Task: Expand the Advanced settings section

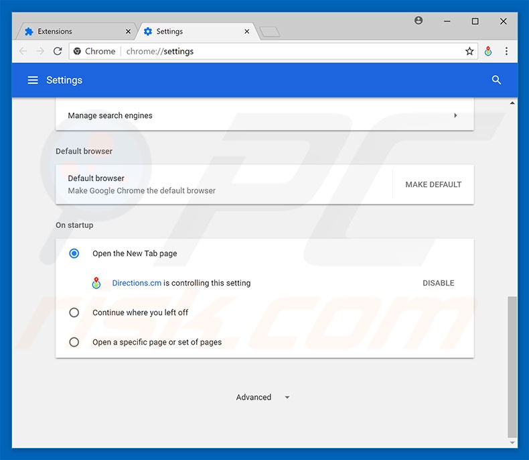Action: (262, 397)
